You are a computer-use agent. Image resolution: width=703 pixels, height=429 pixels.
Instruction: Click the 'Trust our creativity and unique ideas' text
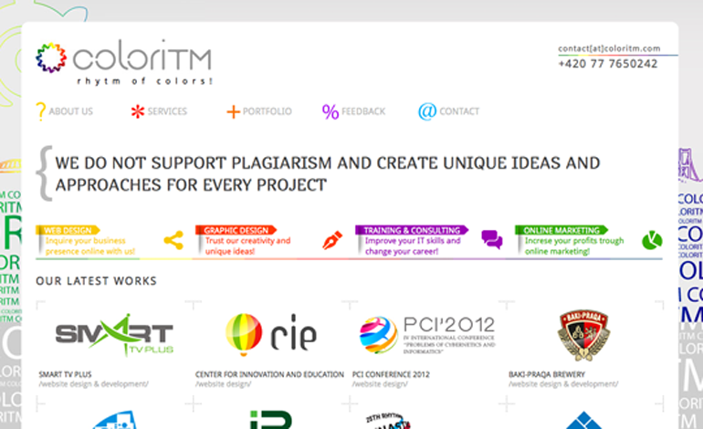pyautogui.click(x=247, y=246)
